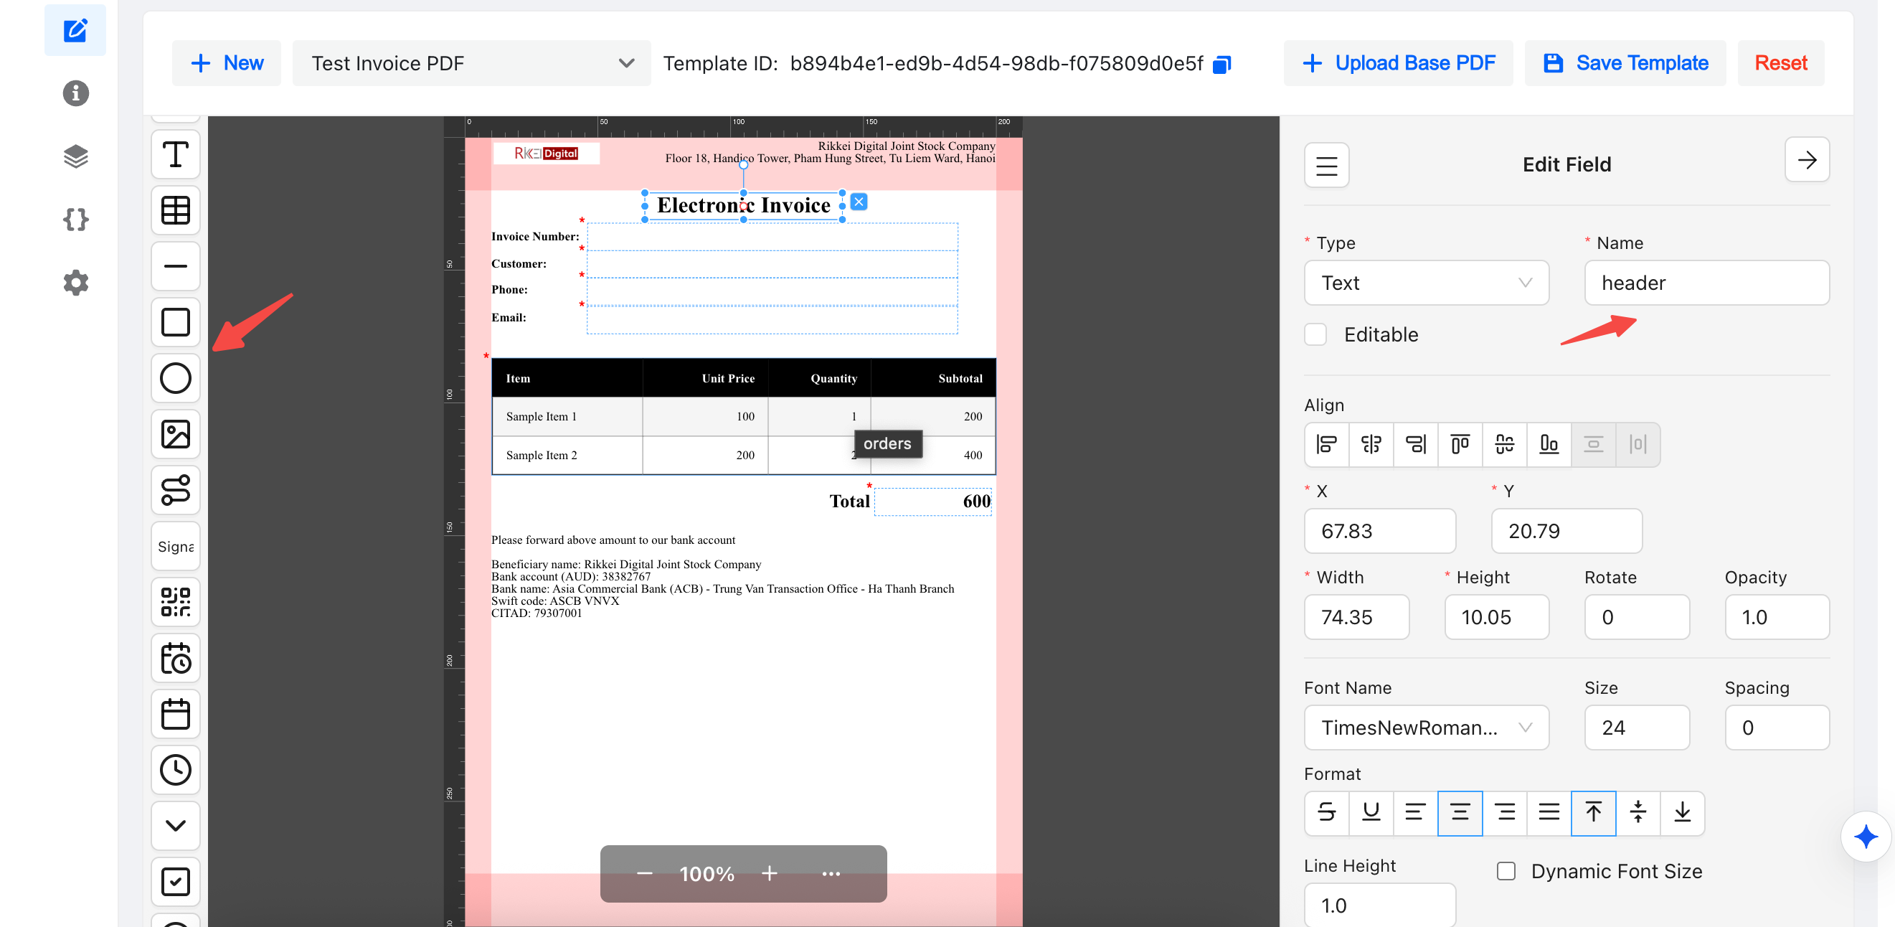The width and height of the screenshot is (1895, 927).
Task: Open the settings gear sidebar tab
Action: coord(75,283)
